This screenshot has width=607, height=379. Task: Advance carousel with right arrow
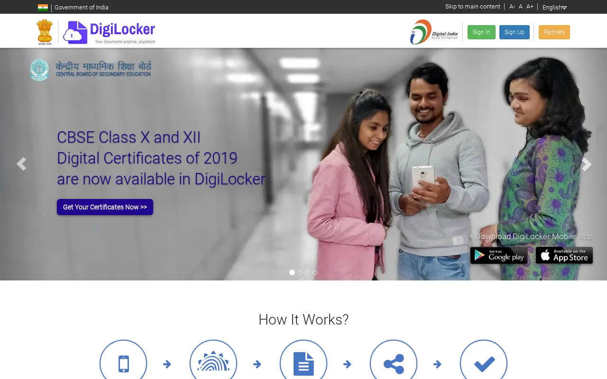587,164
